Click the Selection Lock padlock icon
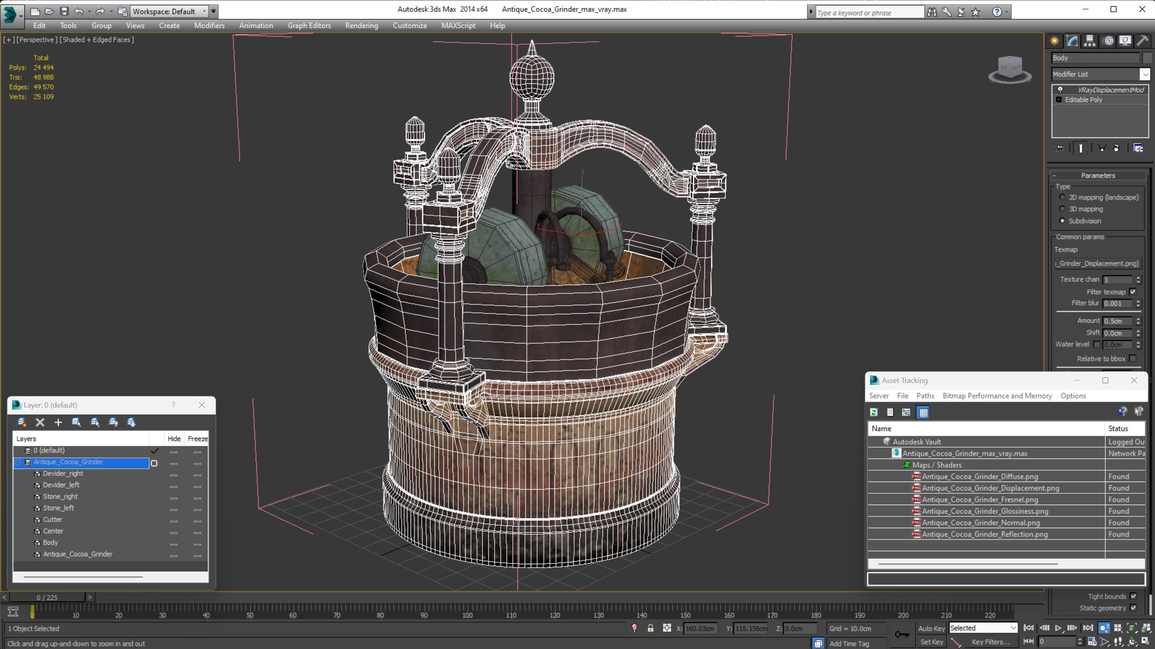1155x649 pixels. (x=651, y=628)
